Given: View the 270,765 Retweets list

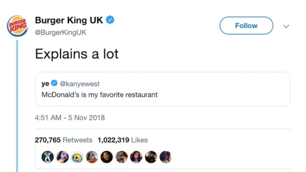Looking at the screenshot, I should tap(63, 140).
